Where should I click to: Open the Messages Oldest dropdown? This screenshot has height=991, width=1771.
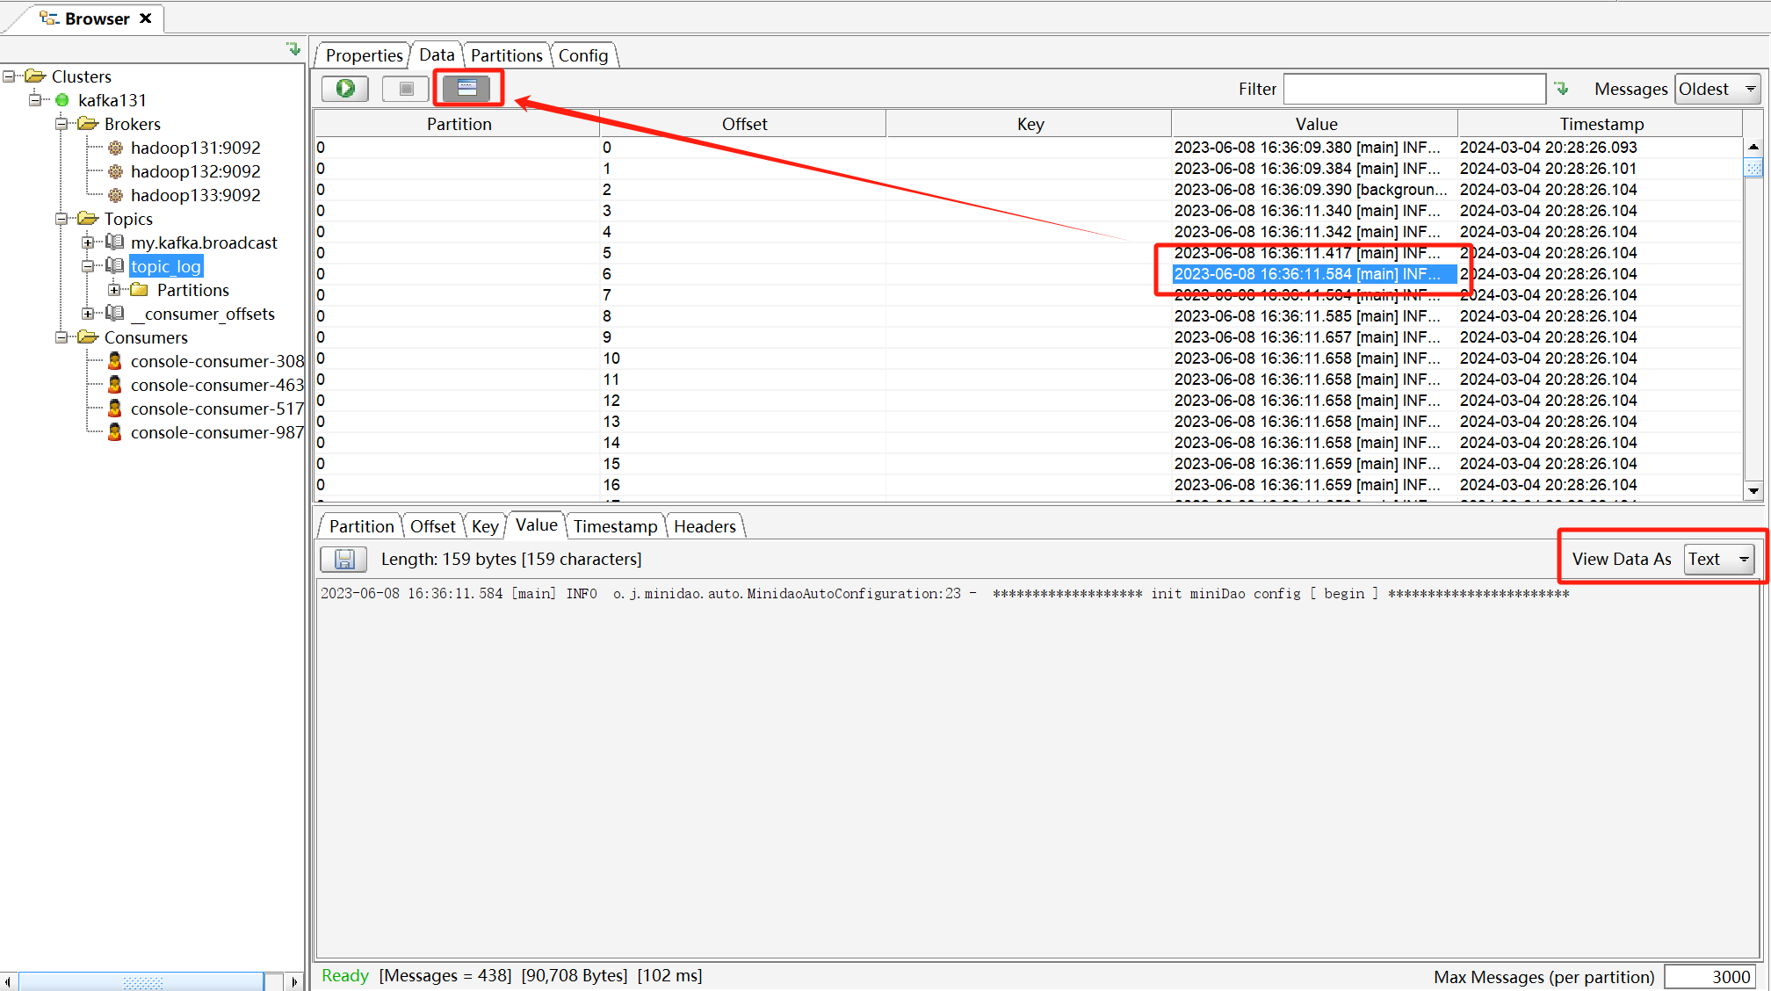[x=1717, y=89]
